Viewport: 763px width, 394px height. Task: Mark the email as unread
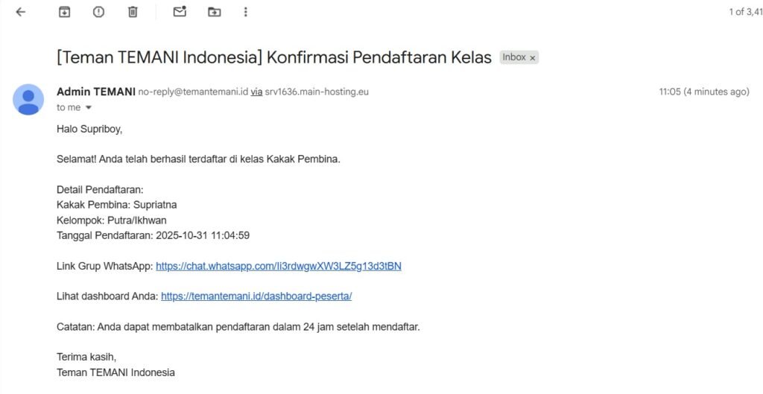click(x=180, y=12)
